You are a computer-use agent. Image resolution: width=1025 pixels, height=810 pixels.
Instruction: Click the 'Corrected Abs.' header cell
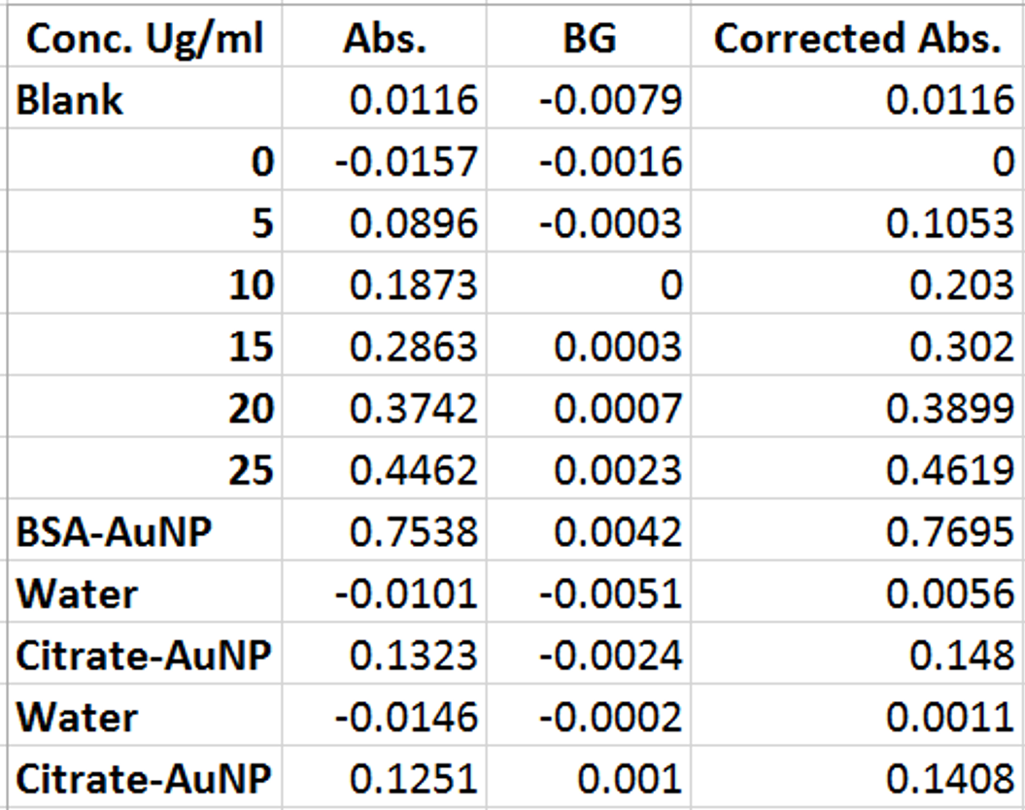coord(857,39)
